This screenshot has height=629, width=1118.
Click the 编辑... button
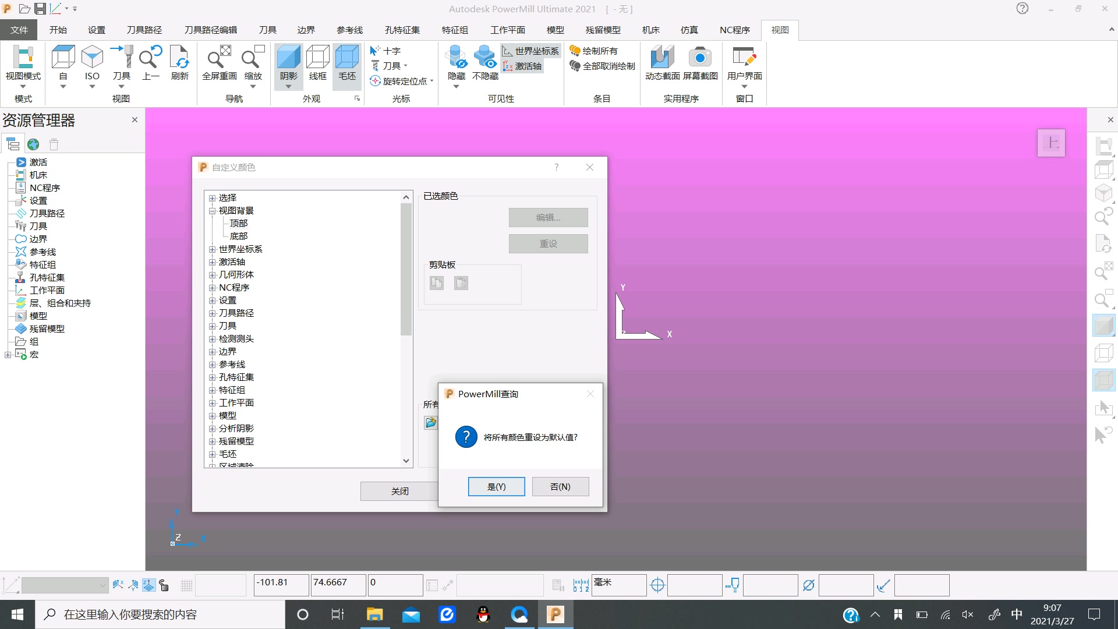548,217
